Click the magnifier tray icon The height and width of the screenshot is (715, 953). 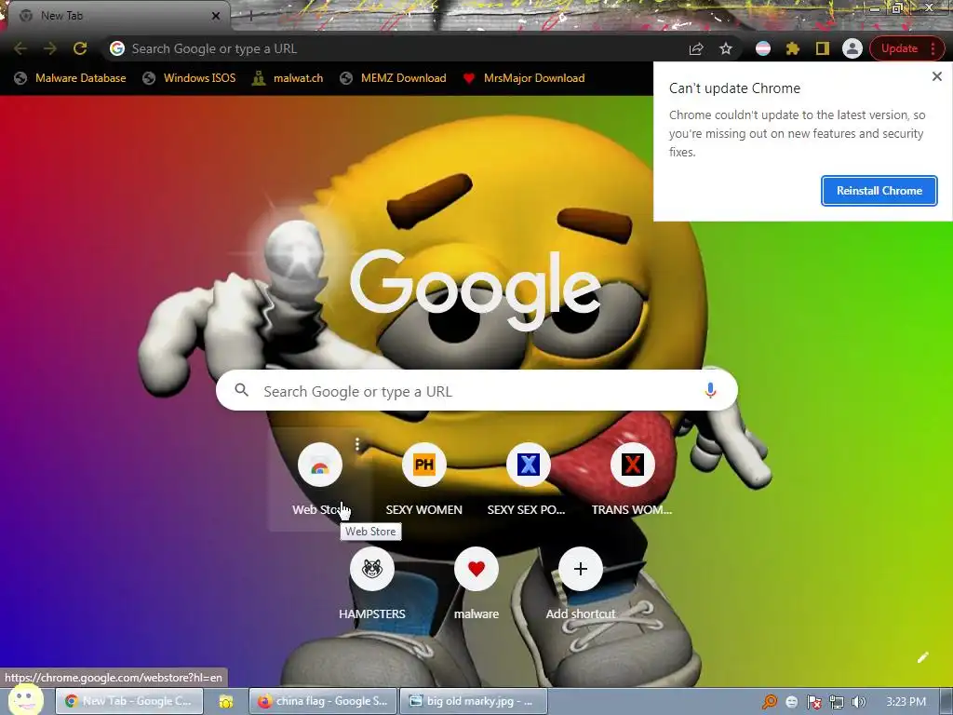(770, 702)
